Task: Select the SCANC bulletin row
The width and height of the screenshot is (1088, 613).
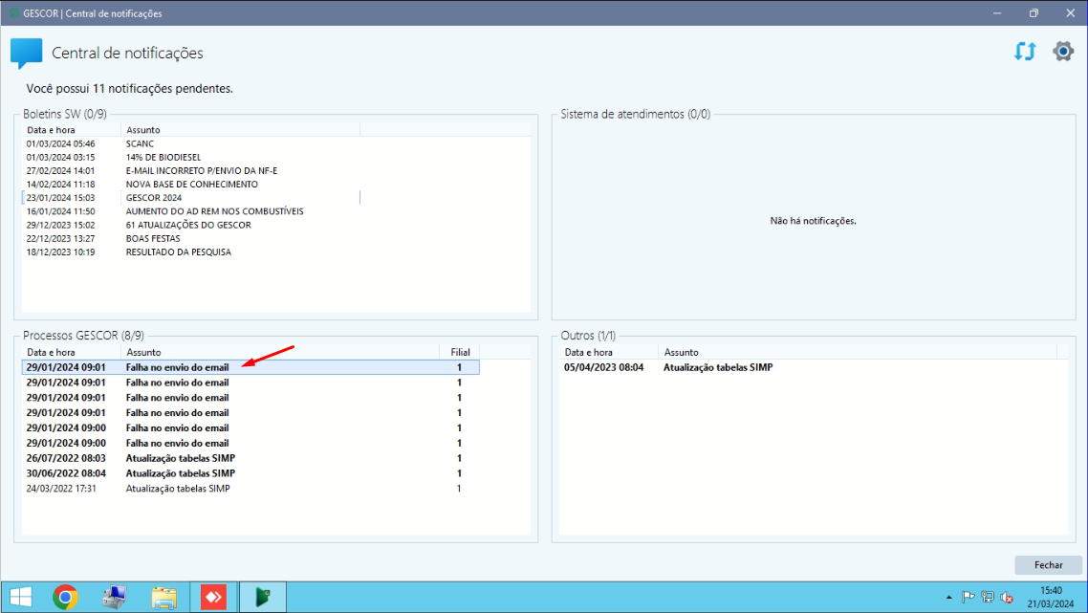Action: [x=191, y=143]
